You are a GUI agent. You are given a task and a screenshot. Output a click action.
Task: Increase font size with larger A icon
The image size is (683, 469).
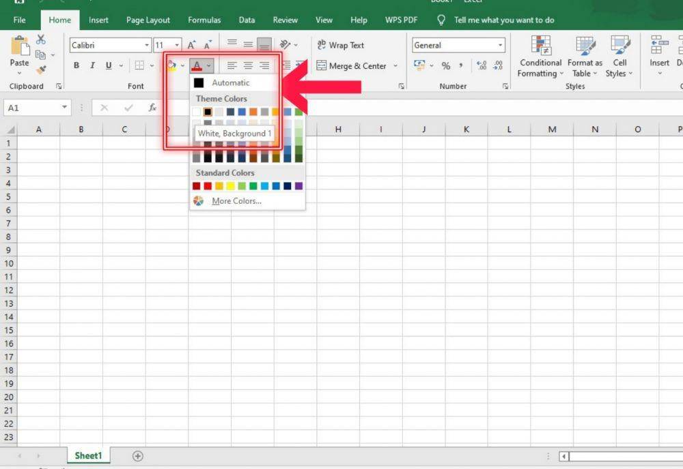click(x=191, y=45)
